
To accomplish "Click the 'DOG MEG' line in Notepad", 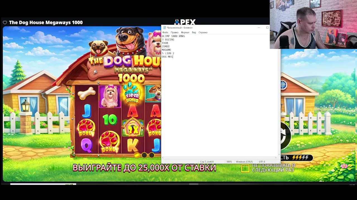I will (x=167, y=57).
